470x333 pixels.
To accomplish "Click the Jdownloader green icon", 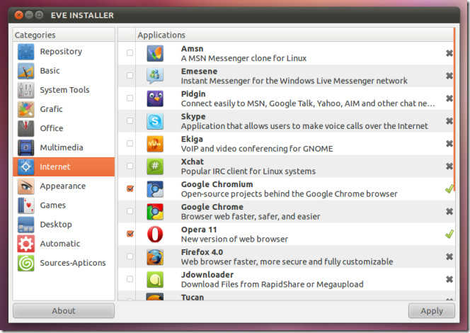I will [x=155, y=280].
